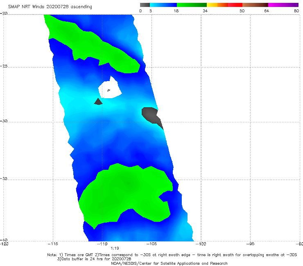This screenshot has width=303, height=266.
Task: Click the note "3)Data buffer is 24 hrs"
Action: 94,259
